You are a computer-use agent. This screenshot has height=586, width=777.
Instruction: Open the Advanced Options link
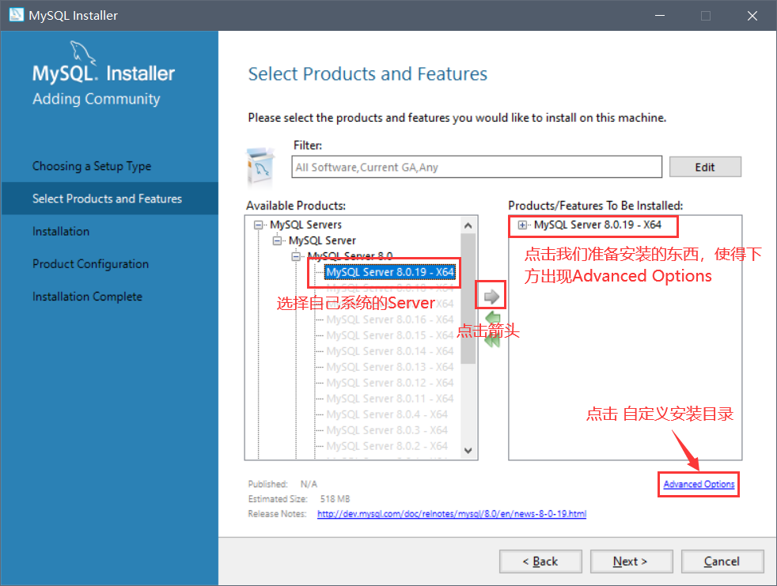pos(699,484)
